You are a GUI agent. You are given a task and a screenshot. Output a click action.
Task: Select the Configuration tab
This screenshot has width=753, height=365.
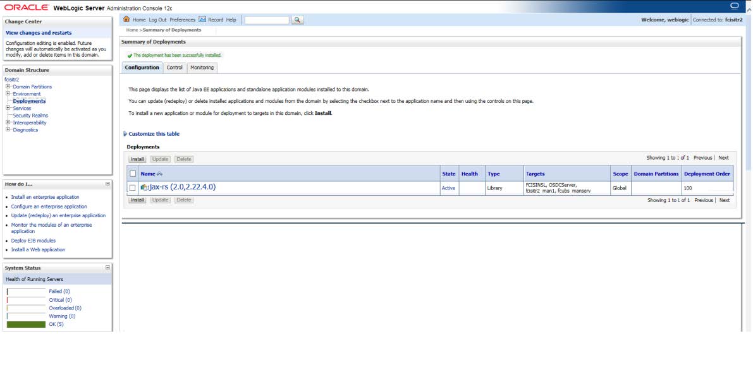pyautogui.click(x=142, y=68)
